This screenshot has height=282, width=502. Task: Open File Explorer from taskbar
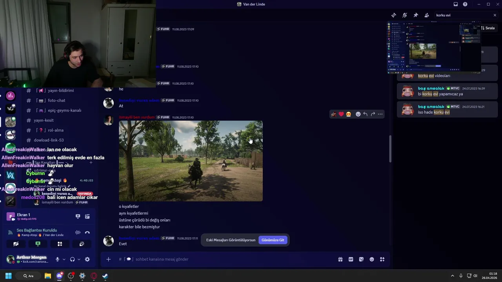[48, 276]
